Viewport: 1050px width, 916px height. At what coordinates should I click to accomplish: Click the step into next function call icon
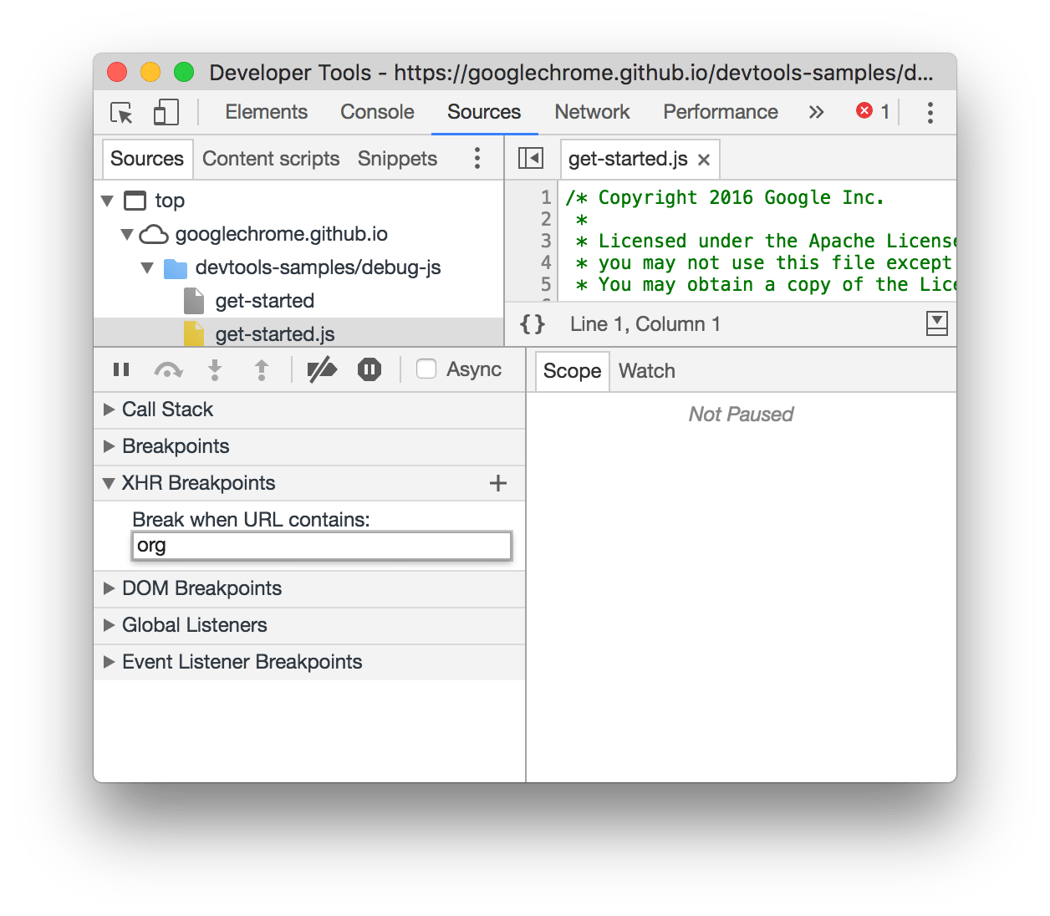click(215, 369)
